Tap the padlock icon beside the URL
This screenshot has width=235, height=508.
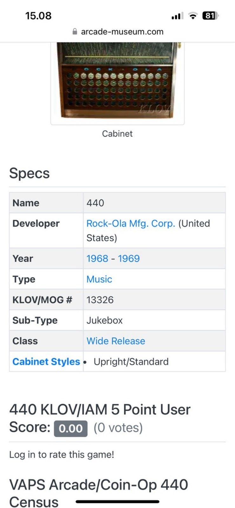75,31
